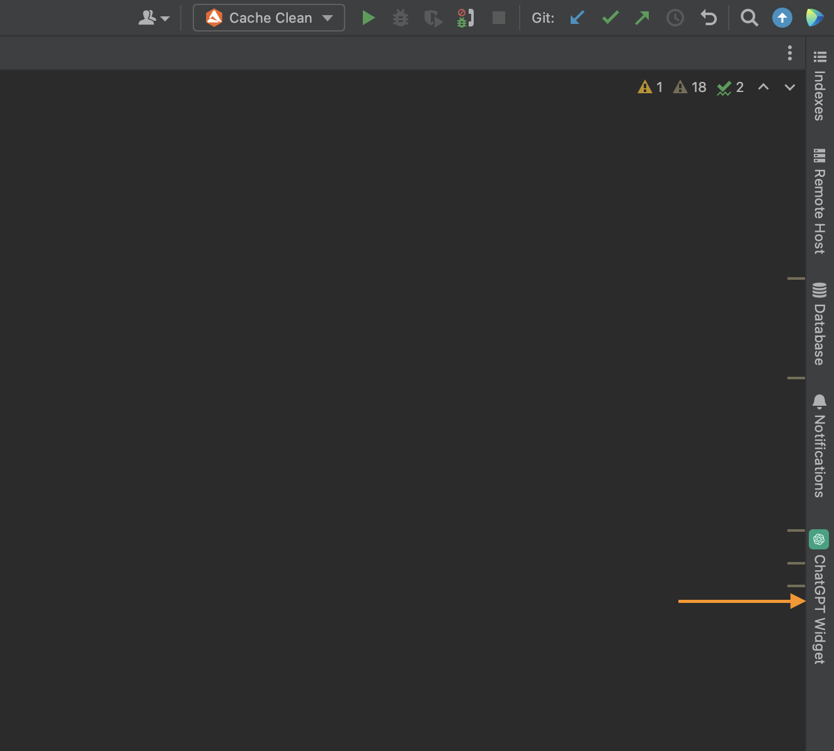
Task: Run with coverage icon
Action: pyautogui.click(x=433, y=18)
